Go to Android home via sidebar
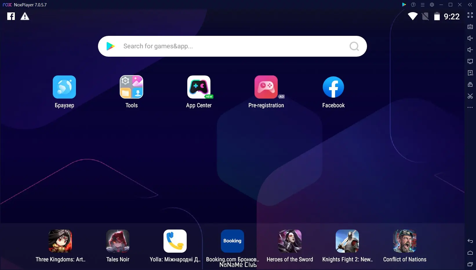Image resolution: width=476 pixels, height=270 pixels. tap(470, 253)
